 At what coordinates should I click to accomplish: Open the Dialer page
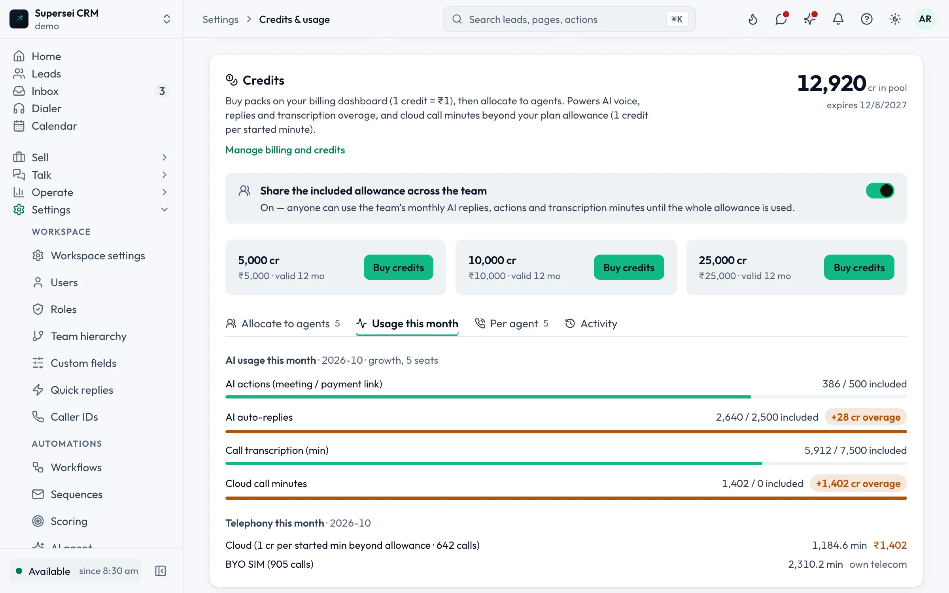(x=91, y=108)
